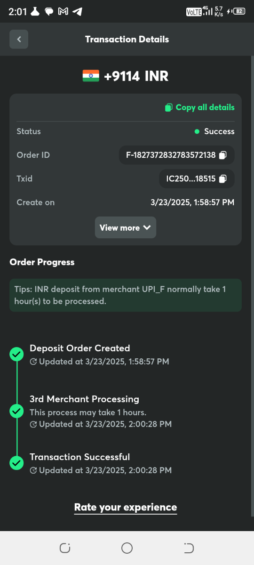Tap the Telegram notification icon in status bar
254x565 pixels.
coord(78,12)
